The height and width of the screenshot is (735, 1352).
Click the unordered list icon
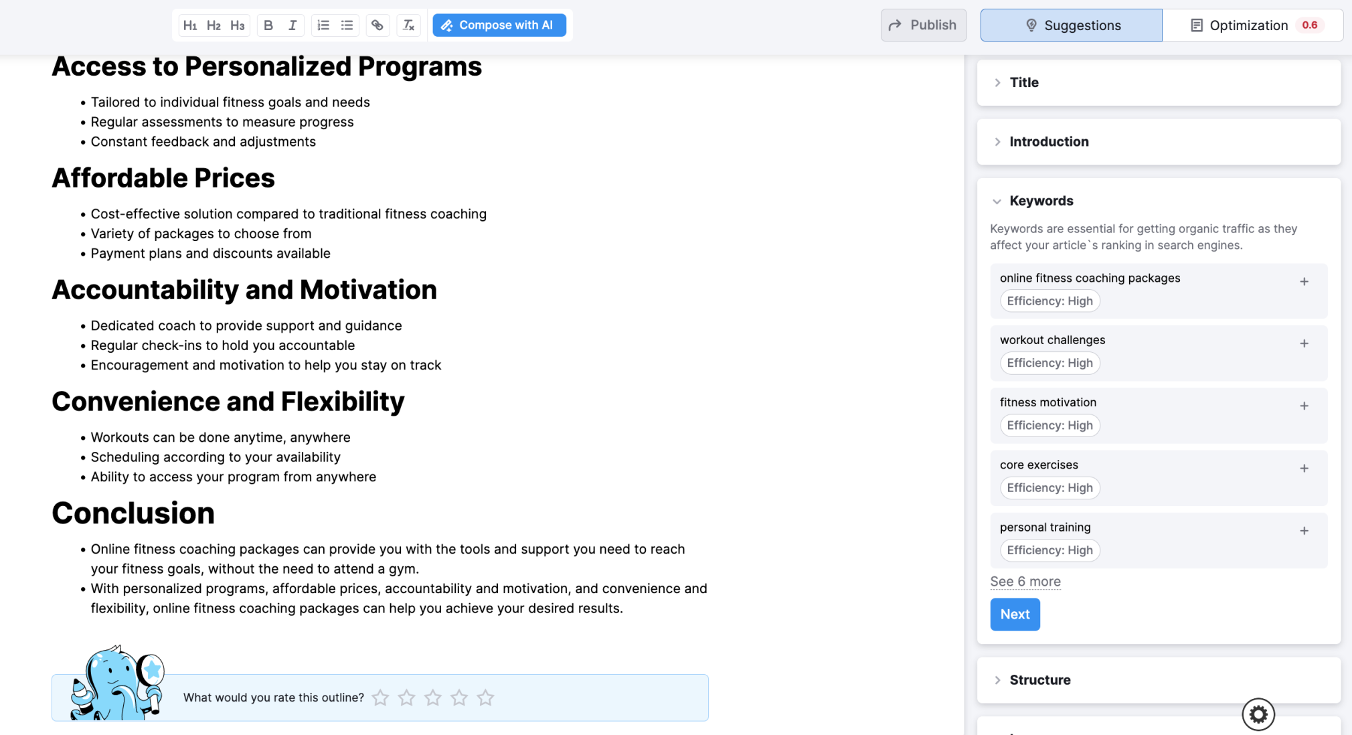pyautogui.click(x=347, y=25)
